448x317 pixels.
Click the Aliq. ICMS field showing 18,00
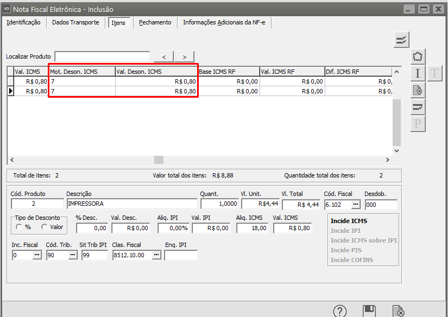(253, 228)
